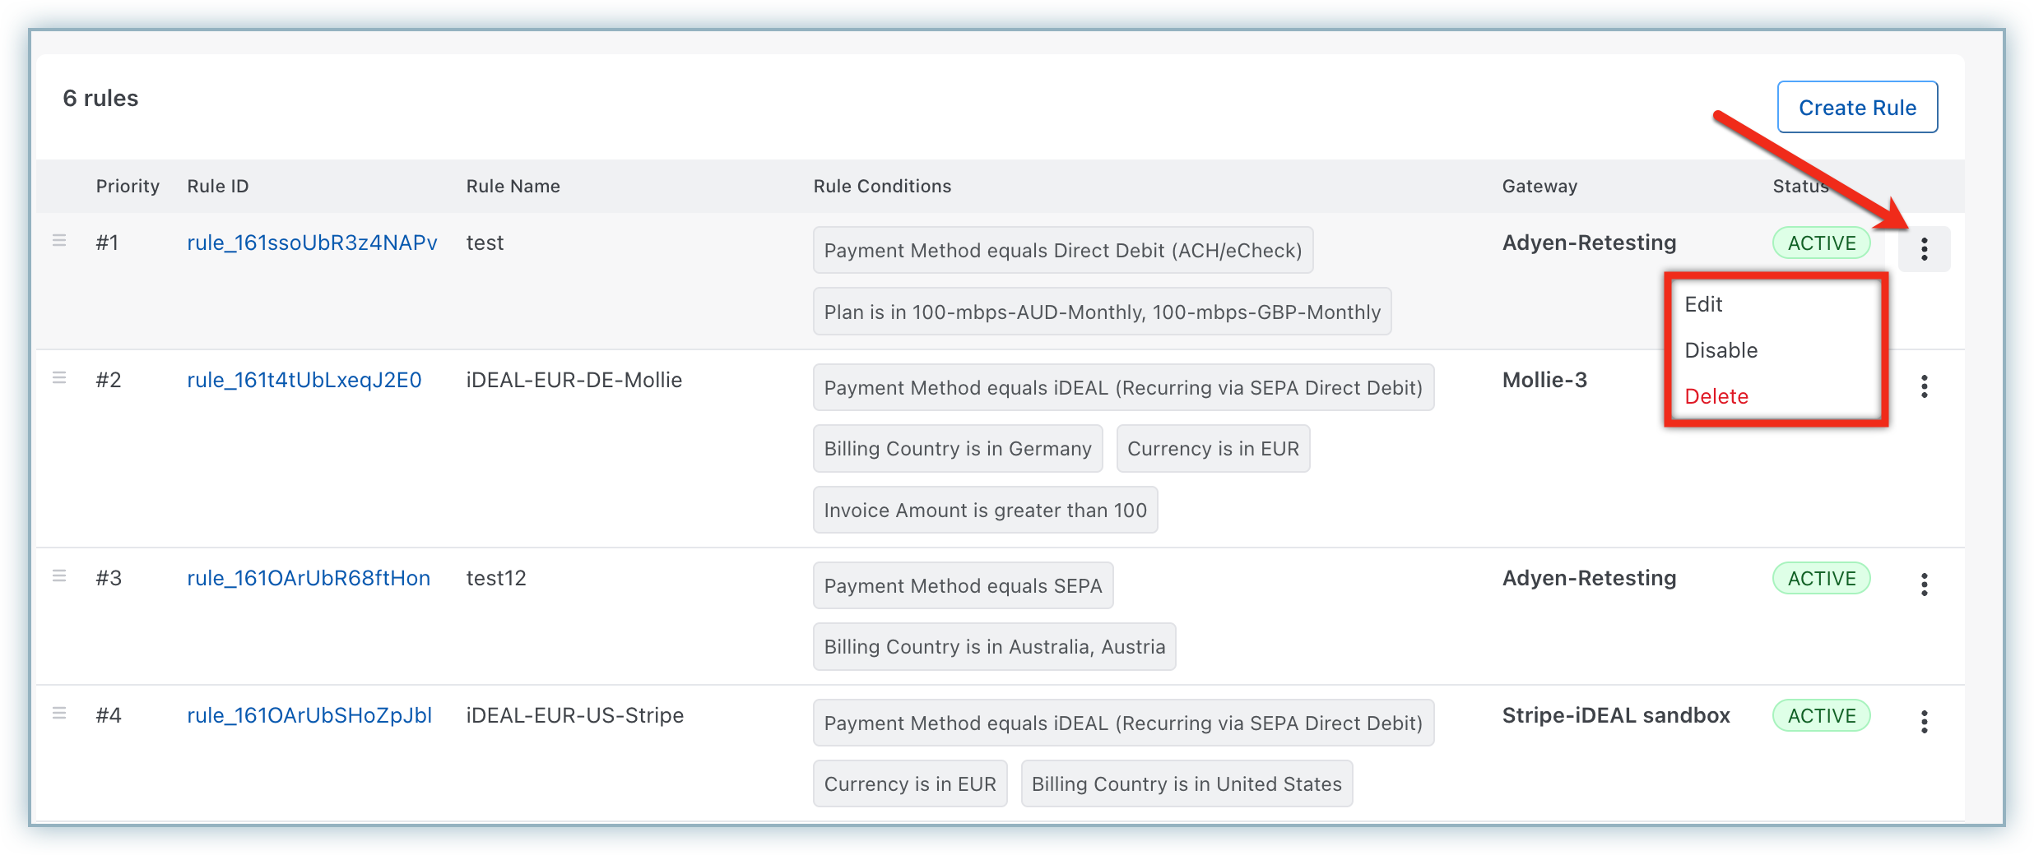
Task: Open kebab menu for iDEAL-EUR-DE-Mollie rule
Action: pos(1924,386)
